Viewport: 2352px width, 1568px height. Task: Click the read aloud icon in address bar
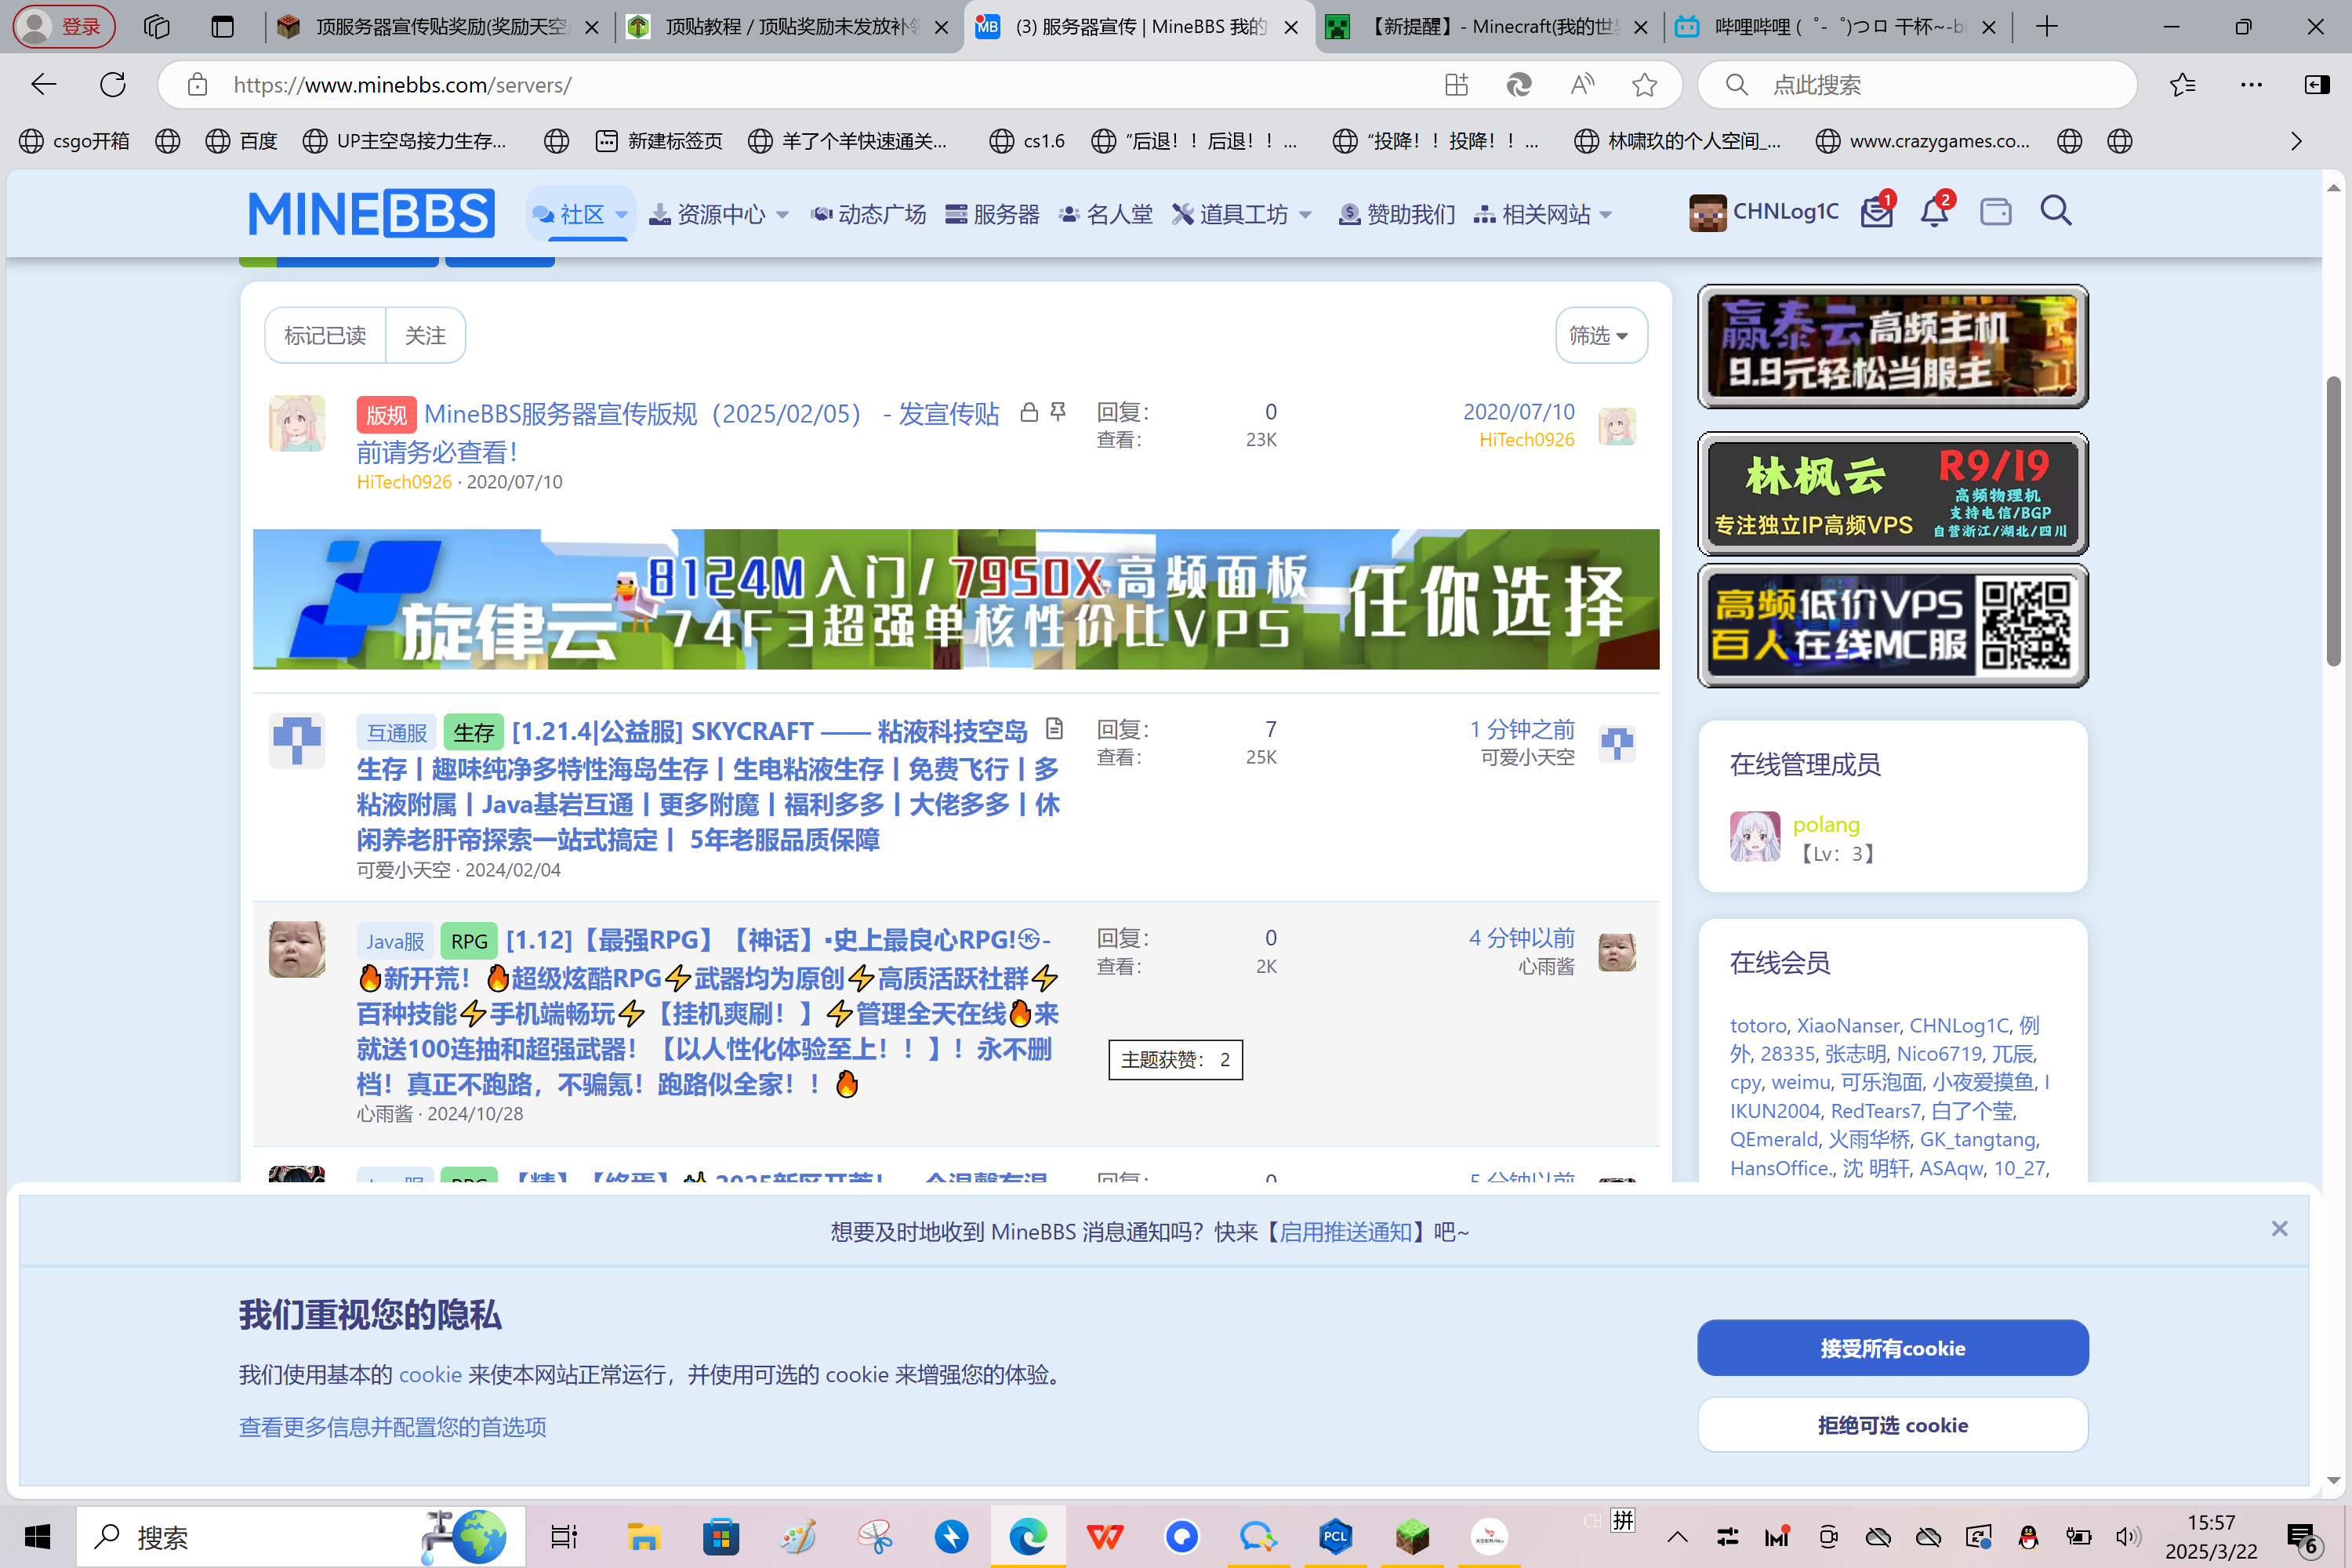[x=1582, y=85]
